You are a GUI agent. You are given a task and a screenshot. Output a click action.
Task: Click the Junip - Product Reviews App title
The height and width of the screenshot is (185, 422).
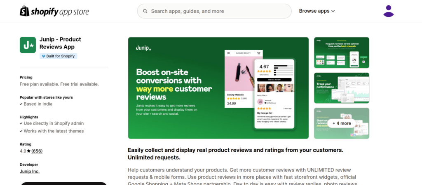point(60,43)
